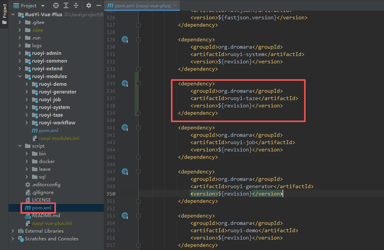Expand the .gitee folder
The width and height of the screenshot is (384, 250).
pos(20,22)
